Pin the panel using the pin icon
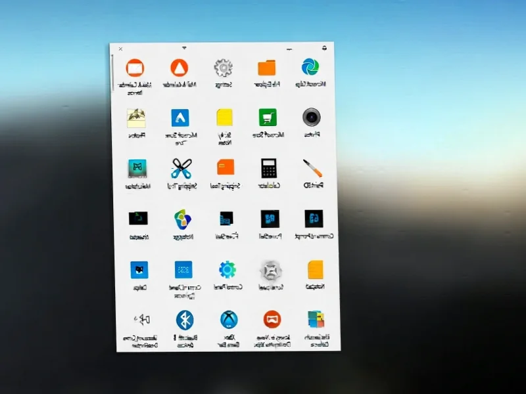 324,48
